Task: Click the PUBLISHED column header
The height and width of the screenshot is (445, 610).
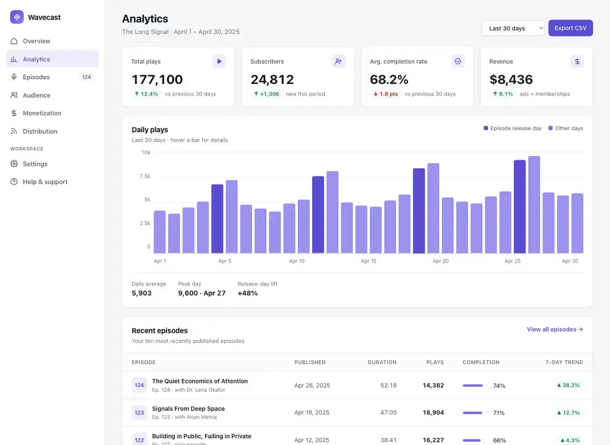Action: pyautogui.click(x=310, y=362)
